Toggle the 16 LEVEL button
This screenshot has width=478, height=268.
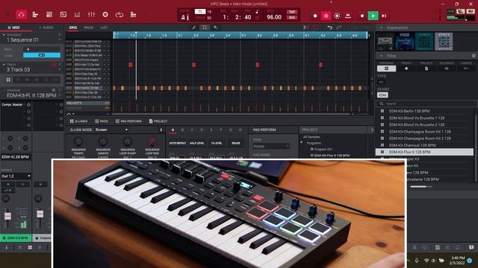pos(217,143)
